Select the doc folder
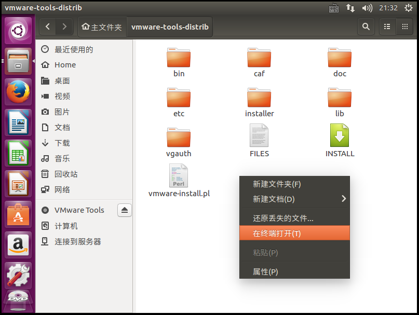This screenshot has width=419, height=315. pos(340,63)
